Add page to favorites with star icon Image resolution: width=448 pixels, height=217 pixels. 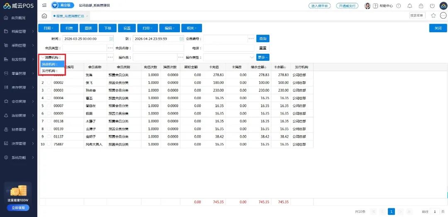coord(433,16)
